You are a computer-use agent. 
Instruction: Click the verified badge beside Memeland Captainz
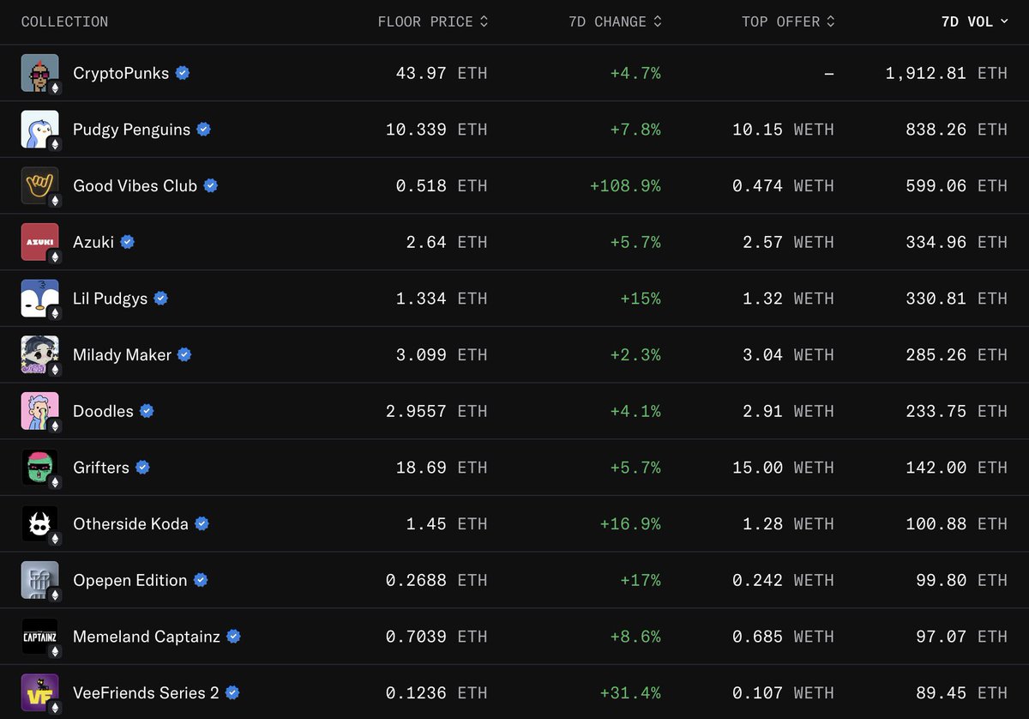click(233, 637)
